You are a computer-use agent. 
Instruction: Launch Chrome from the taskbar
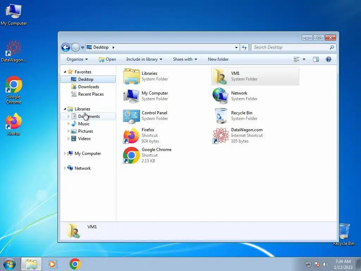point(75,264)
